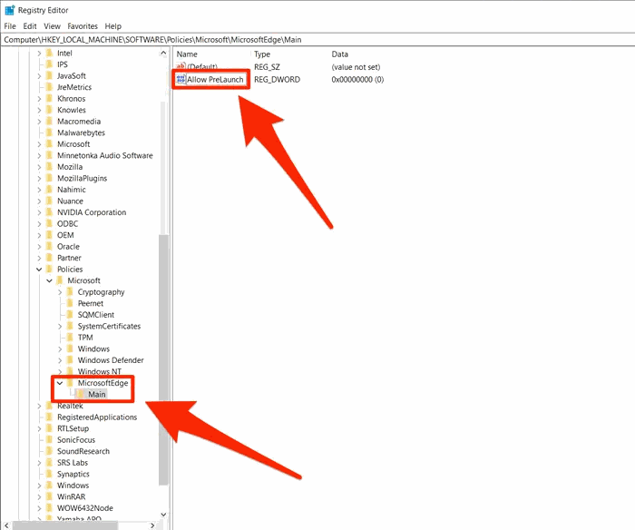Click the ODBC folder icon
This screenshot has height=530, width=635.
click(50, 223)
